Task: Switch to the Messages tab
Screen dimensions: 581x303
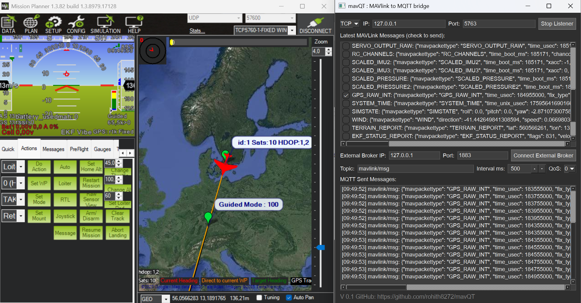Action: pyautogui.click(x=53, y=149)
